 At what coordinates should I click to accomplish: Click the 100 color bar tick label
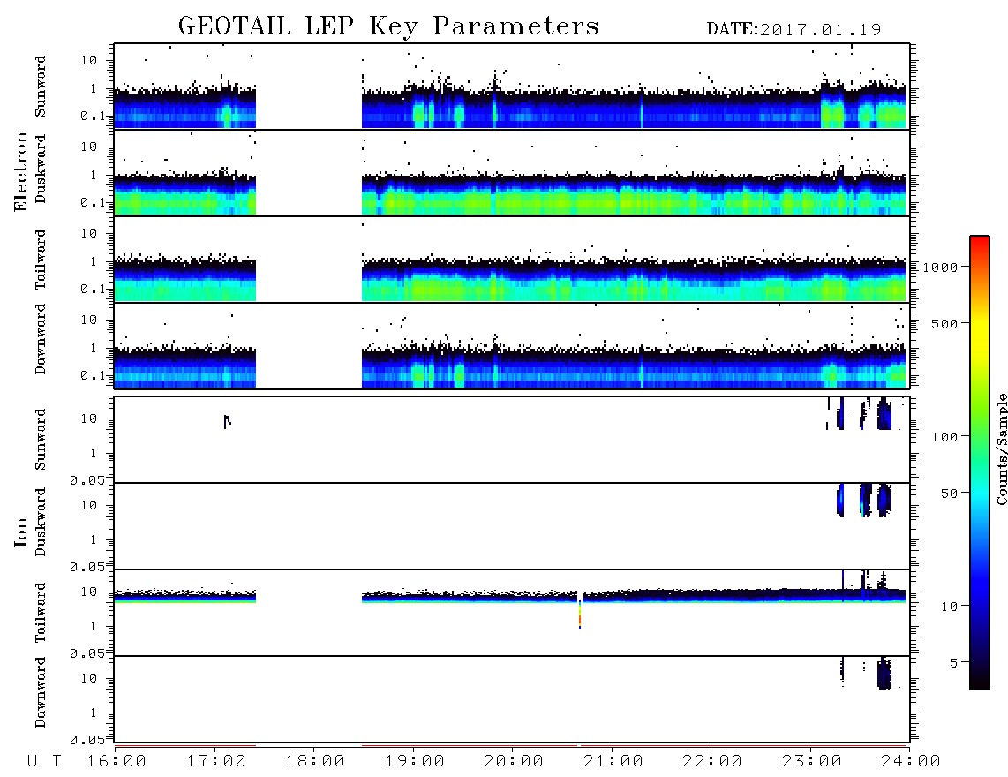pos(944,437)
